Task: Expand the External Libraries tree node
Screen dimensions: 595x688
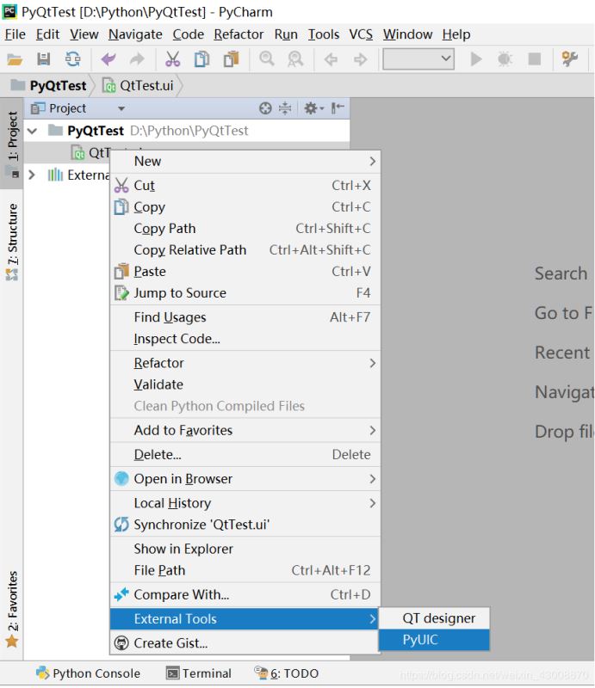Action: click(33, 175)
